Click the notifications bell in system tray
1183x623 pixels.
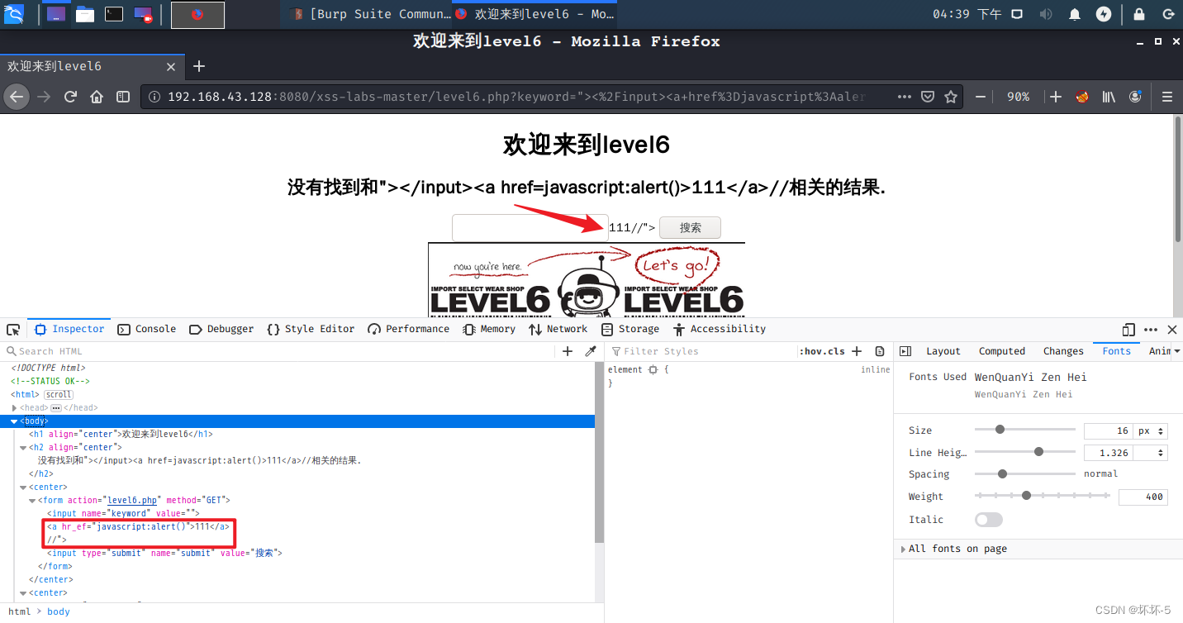pyautogui.click(x=1075, y=14)
